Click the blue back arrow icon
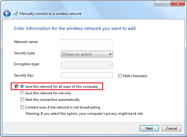 point(7,13)
